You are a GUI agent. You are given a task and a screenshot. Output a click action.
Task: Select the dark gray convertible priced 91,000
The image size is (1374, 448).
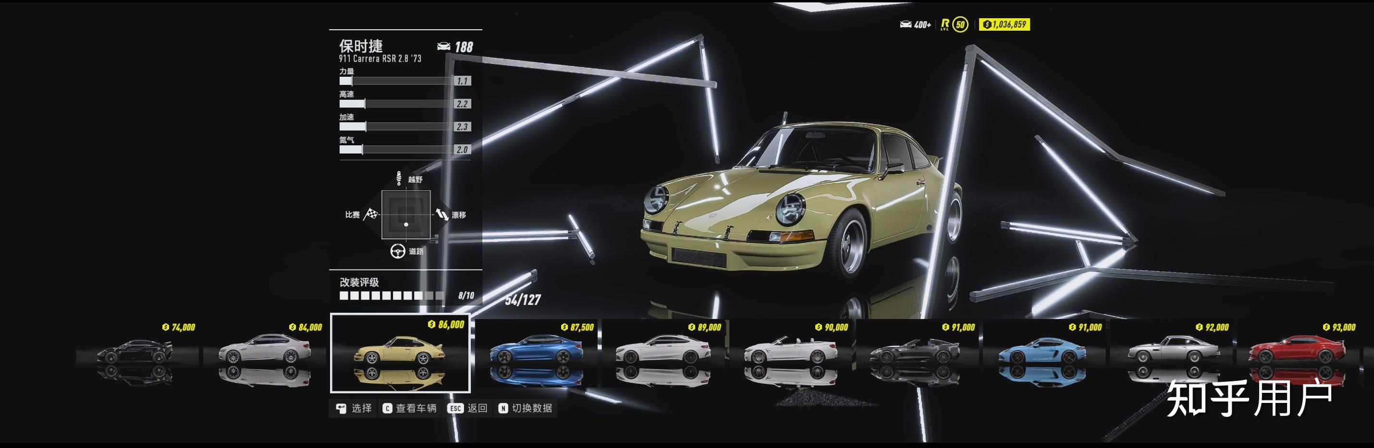coord(917,352)
